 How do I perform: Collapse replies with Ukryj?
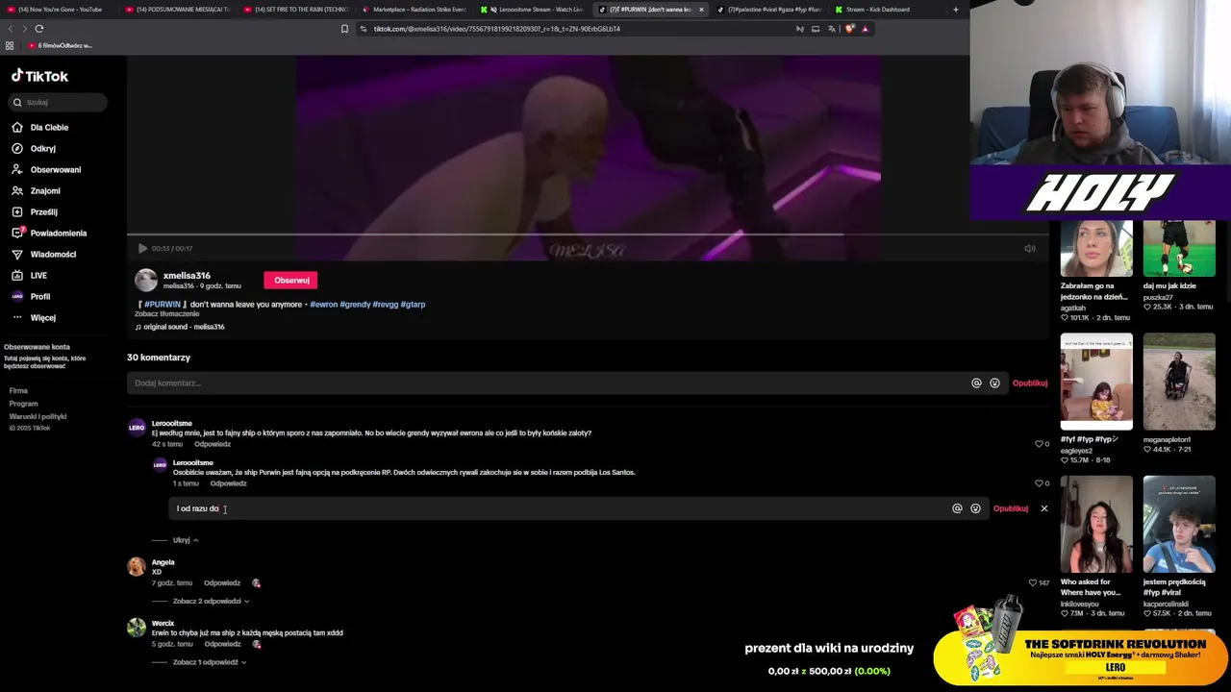click(185, 540)
